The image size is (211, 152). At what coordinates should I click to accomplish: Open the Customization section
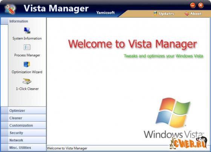tap(23, 125)
